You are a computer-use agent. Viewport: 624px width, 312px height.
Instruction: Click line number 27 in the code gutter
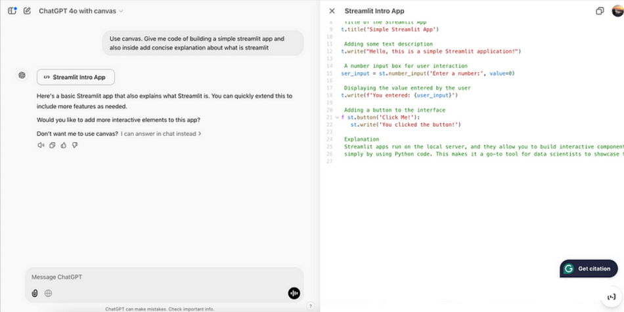tap(328, 161)
